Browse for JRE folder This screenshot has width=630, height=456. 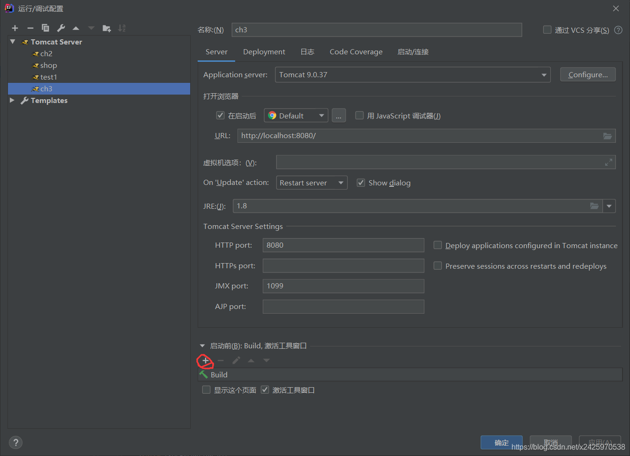[594, 206]
